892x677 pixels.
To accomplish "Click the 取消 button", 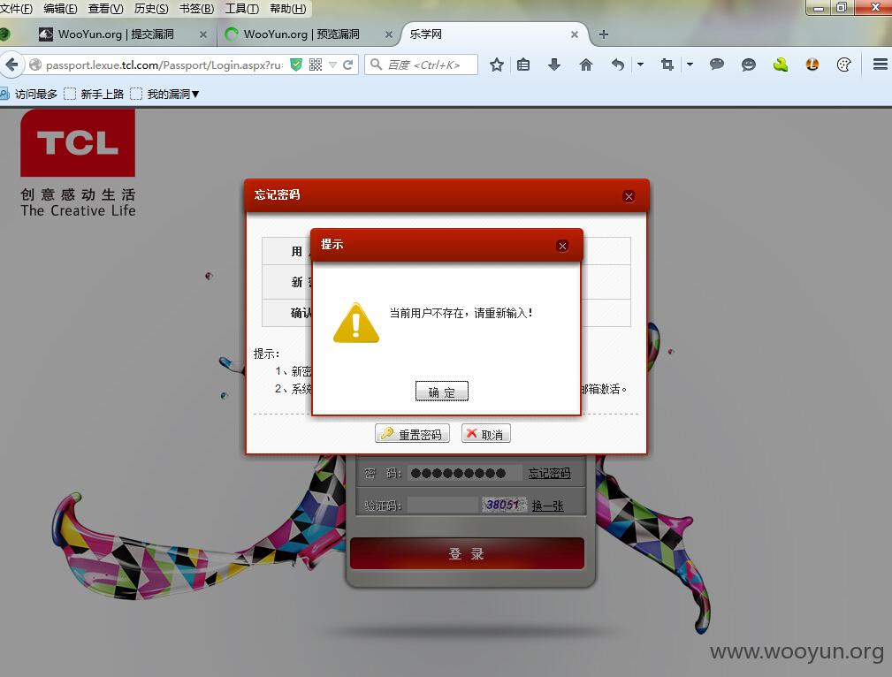I will (x=486, y=433).
